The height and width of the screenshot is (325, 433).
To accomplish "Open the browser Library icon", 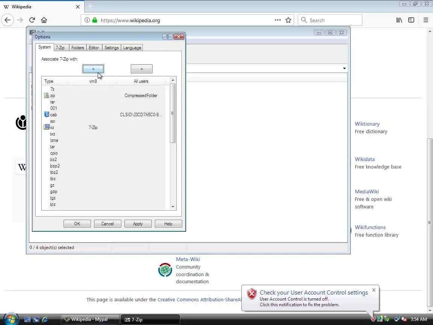I will 399,20.
